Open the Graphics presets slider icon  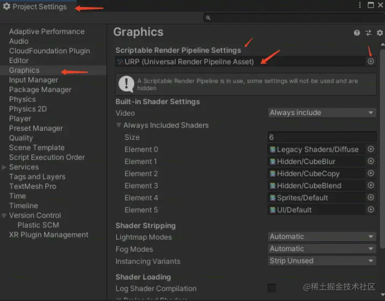pyautogui.click(x=368, y=33)
